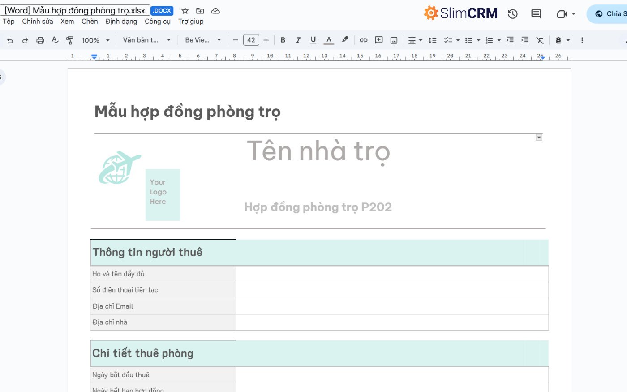The width and height of the screenshot is (627, 392).
Task: Clear formatting with the clear format icon
Action: (x=540, y=40)
